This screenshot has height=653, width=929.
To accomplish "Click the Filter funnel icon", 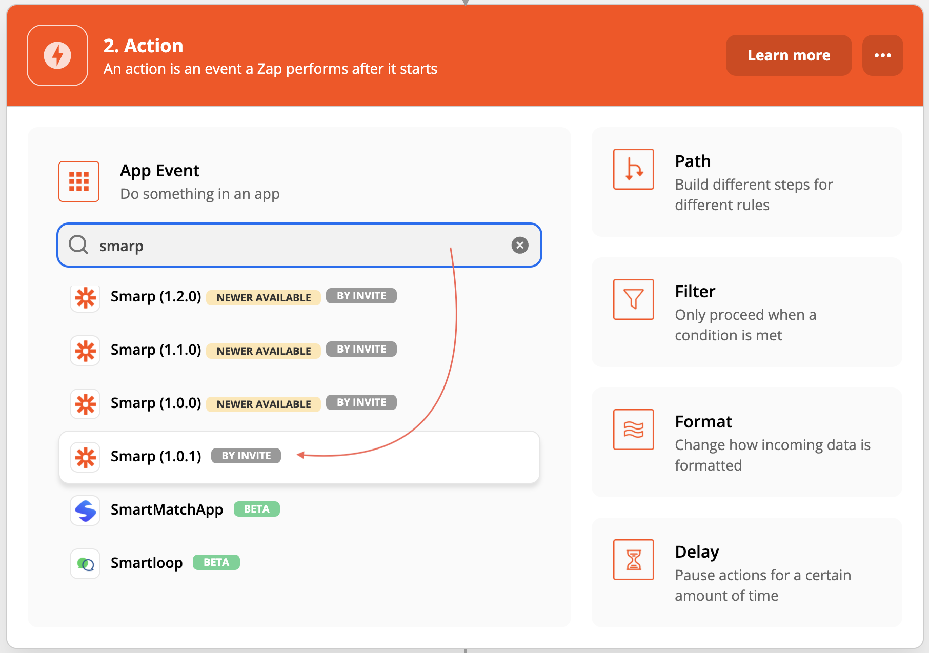I will point(634,299).
